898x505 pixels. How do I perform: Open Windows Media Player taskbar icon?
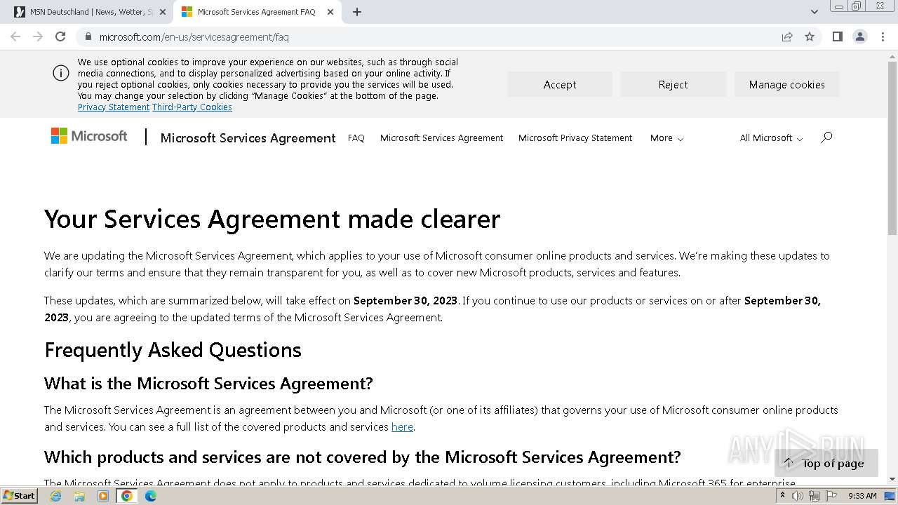point(103,496)
